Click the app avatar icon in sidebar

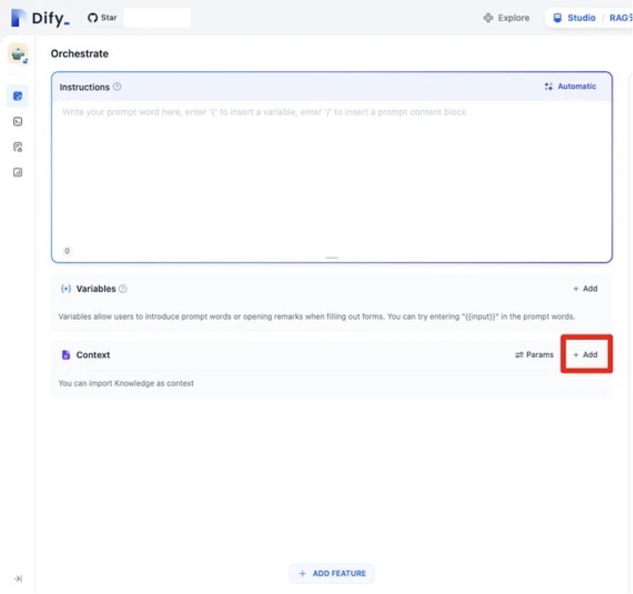coord(18,54)
